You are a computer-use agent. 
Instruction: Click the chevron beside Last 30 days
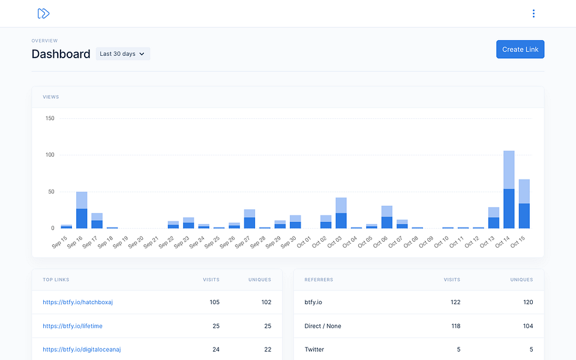[x=142, y=54]
